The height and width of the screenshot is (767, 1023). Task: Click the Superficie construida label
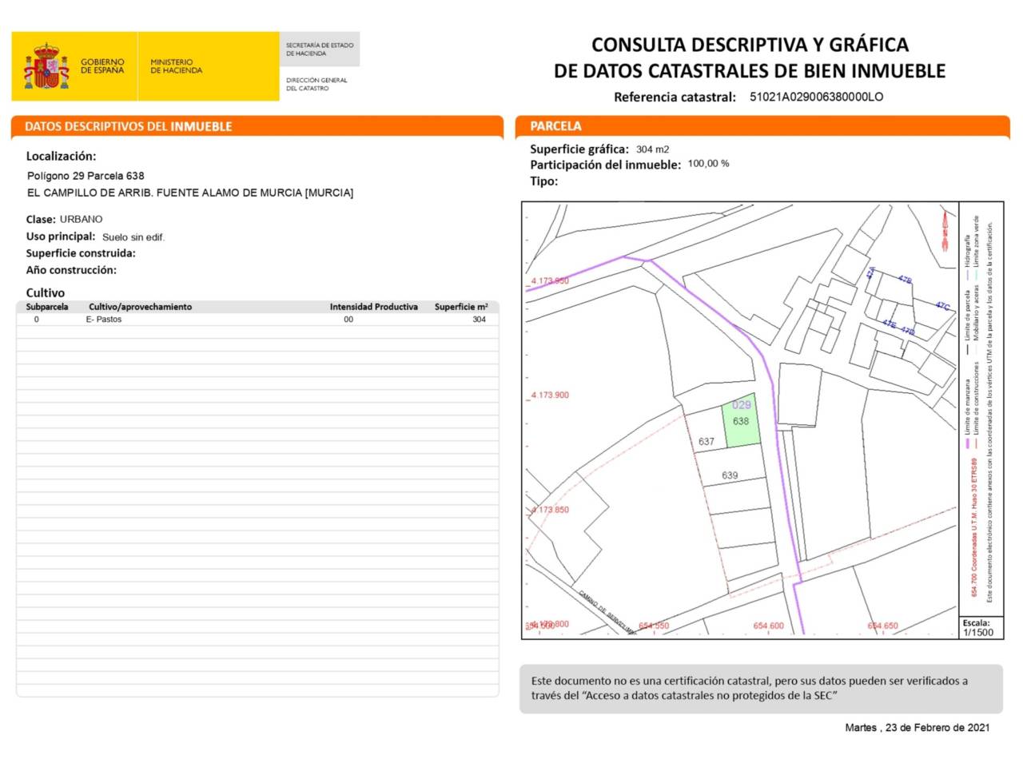[81, 253]
